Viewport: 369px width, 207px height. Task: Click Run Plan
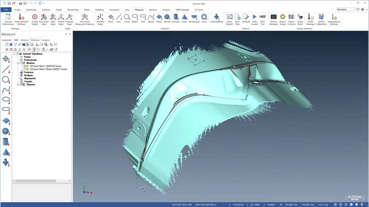pyautogui.click(x=238, y=20)
